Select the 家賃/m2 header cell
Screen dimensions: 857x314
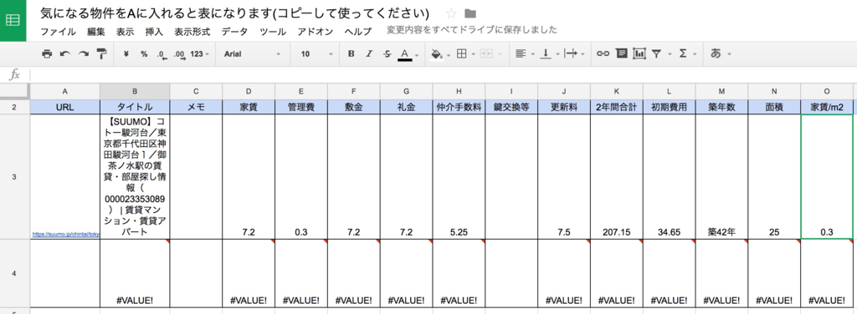[x=826, y=107]
